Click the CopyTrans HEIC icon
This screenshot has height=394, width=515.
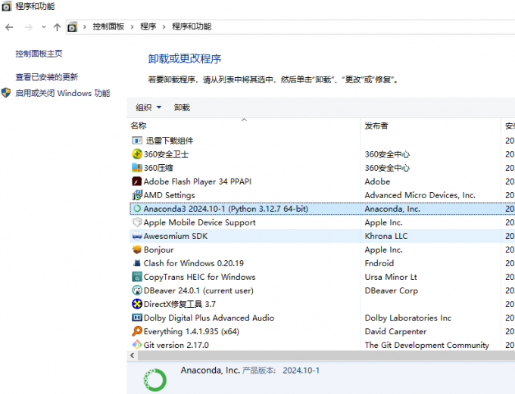137,277
